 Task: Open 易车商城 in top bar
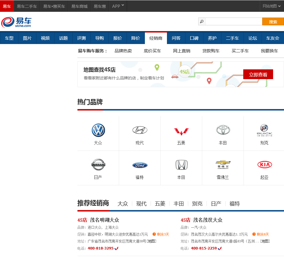[79, 6]
